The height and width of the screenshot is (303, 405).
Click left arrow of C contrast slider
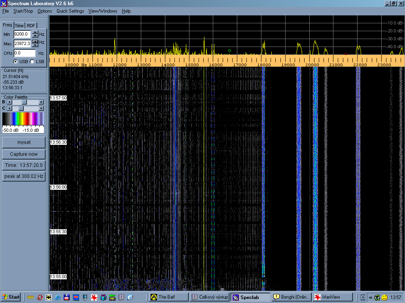pyautogui.click(x=9, y=108)
